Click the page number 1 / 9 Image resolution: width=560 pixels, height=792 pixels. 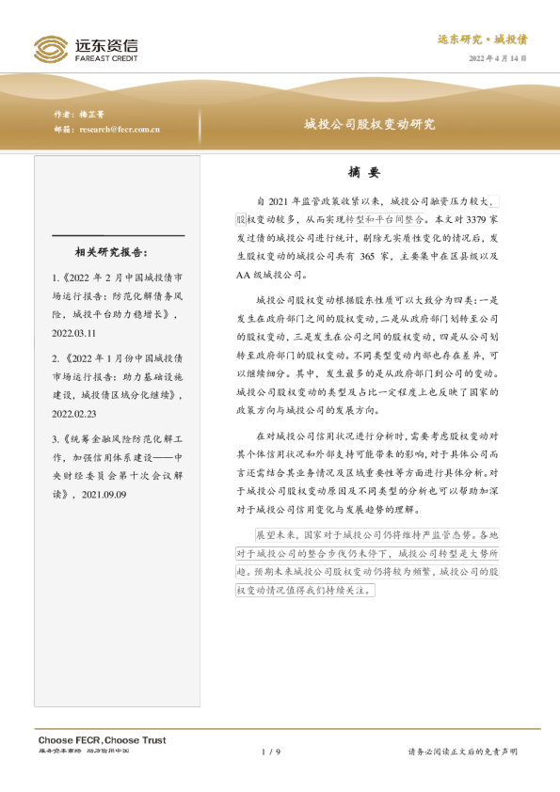click(x=271, y=752)
